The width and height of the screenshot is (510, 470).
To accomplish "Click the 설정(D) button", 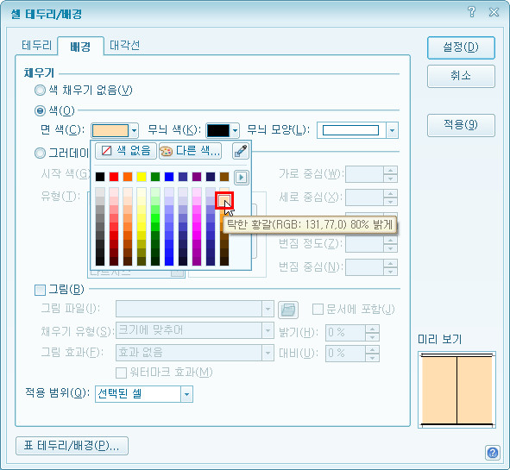I will pyautogui.click(x=461, y=47).
